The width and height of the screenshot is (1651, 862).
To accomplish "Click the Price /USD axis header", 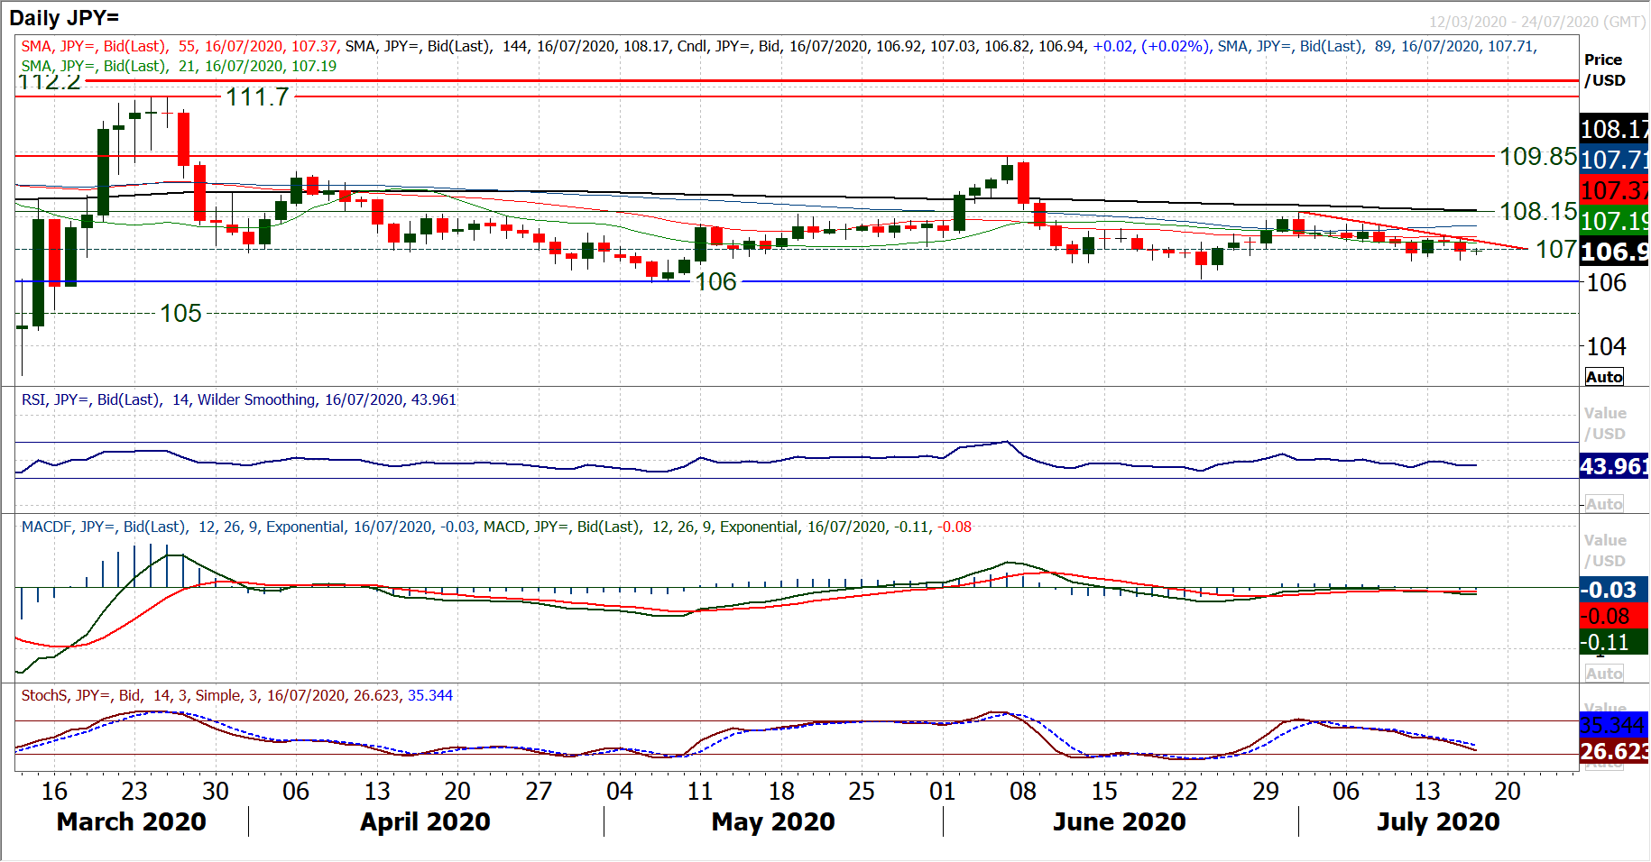I will pyautogui.click(x=1605, y=69).
